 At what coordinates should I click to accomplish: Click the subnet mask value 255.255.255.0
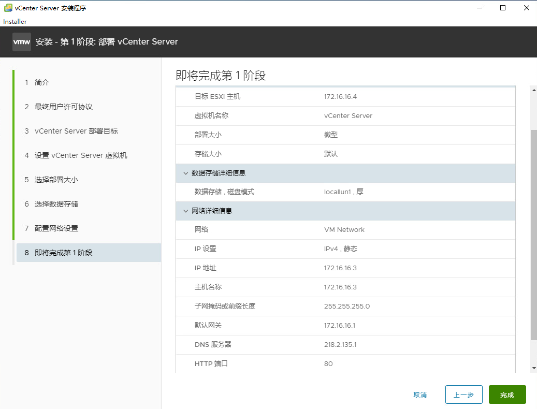(x=347, y=306)
